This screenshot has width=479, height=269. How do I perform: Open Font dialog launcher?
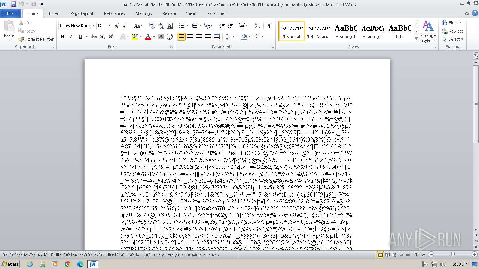pos(172,47)
